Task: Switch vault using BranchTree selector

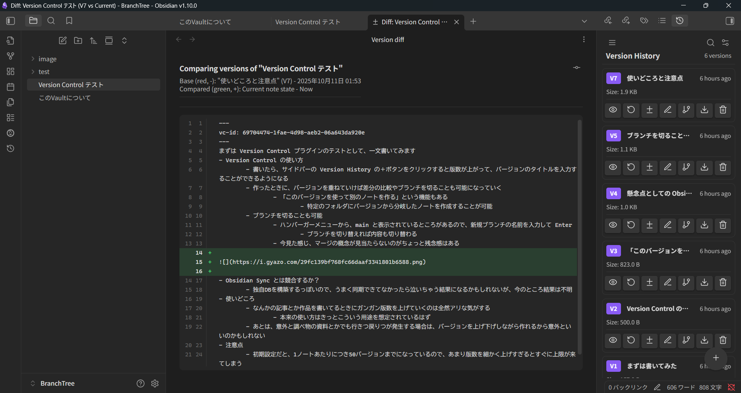Action: [x=52, y=383]
